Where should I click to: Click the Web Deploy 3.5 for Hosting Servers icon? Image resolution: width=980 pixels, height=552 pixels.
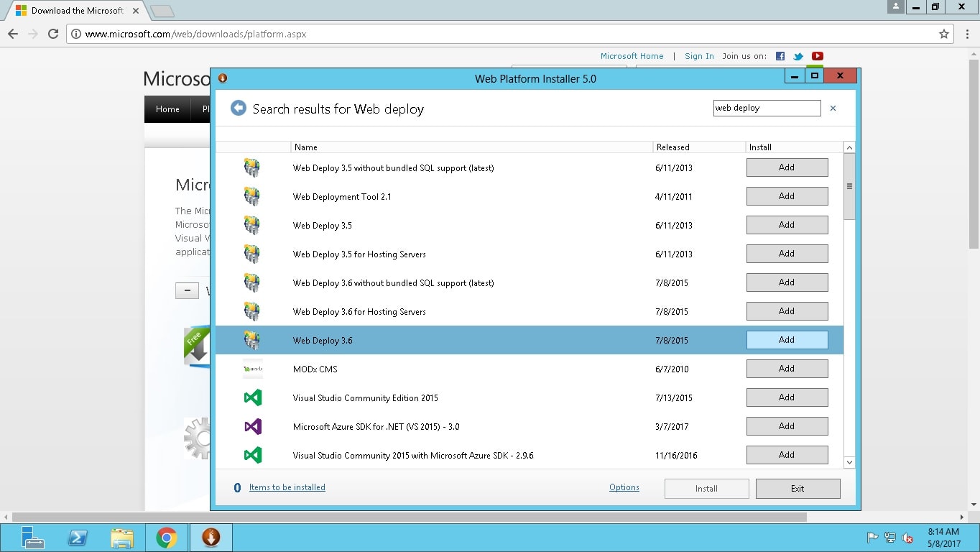pos(251,254)
